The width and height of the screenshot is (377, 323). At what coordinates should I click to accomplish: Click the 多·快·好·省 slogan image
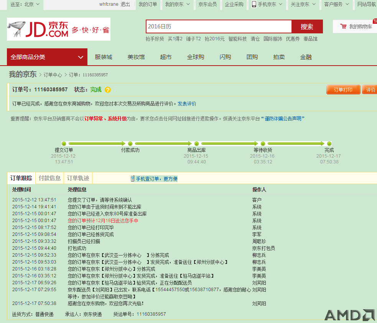click(x=91, y=30)
